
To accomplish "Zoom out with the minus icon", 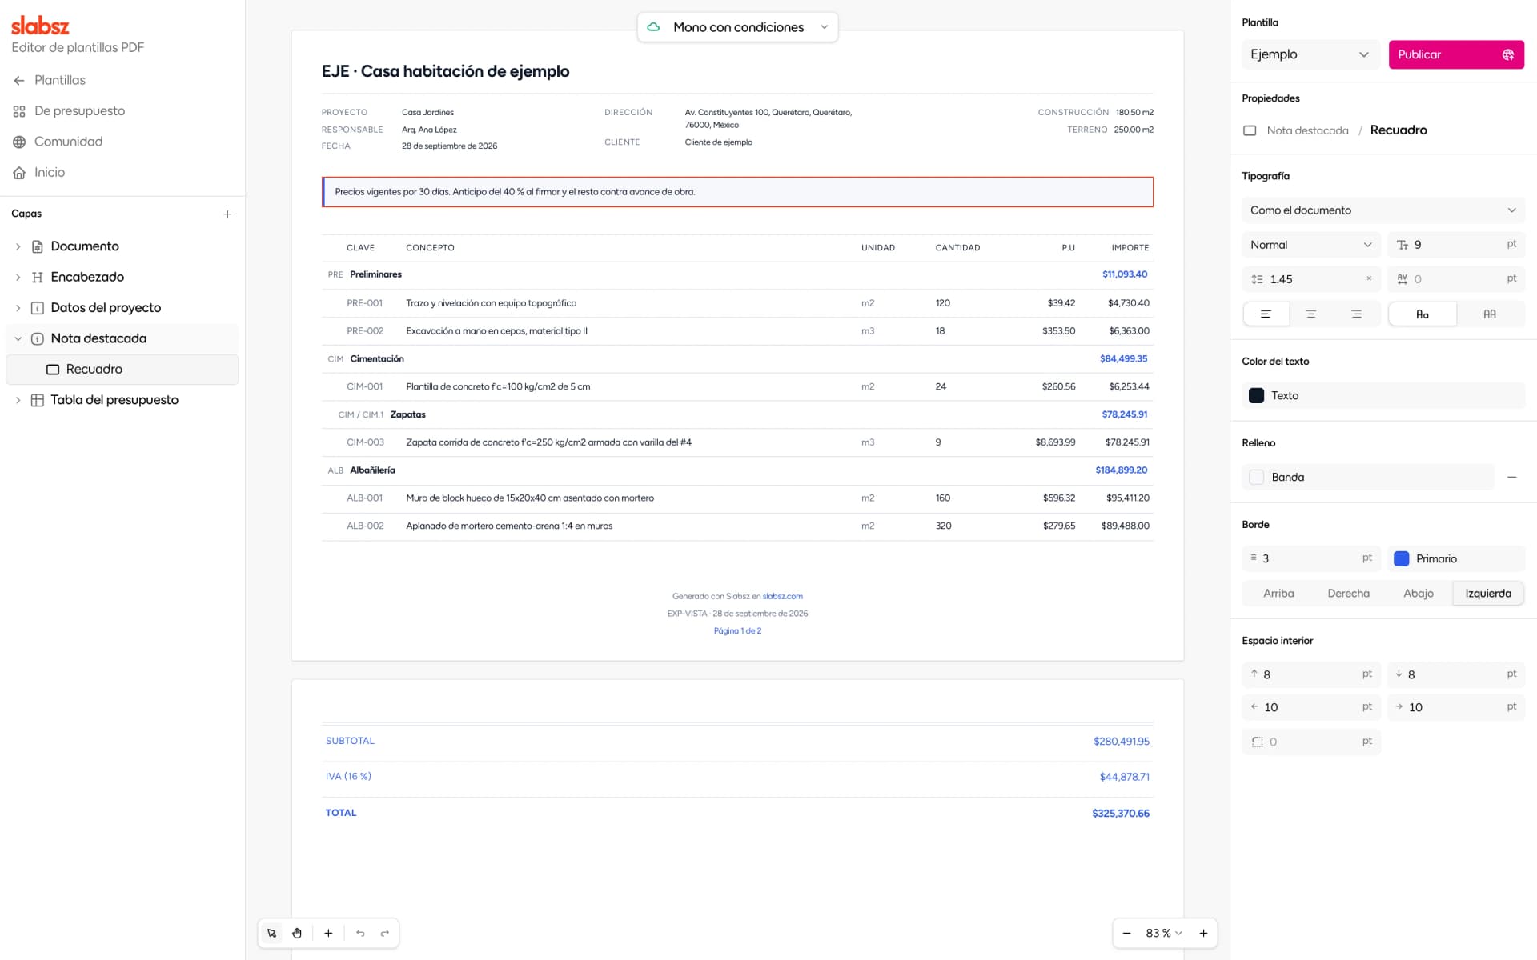I will coord(1126,933).
